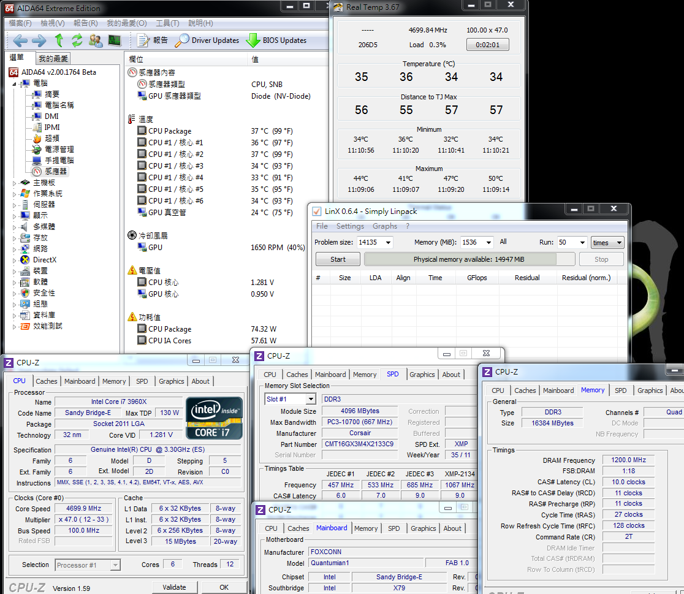The height and width of the screenshot is (594, 684).
Task: Click OK button in CPU-Z
Action: 224,587
